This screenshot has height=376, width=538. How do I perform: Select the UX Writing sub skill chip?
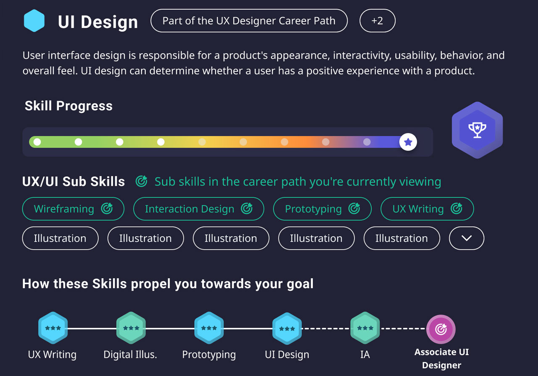click(427, 209)
